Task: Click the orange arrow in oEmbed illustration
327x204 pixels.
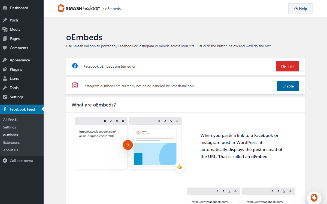Action: point(128,145)
